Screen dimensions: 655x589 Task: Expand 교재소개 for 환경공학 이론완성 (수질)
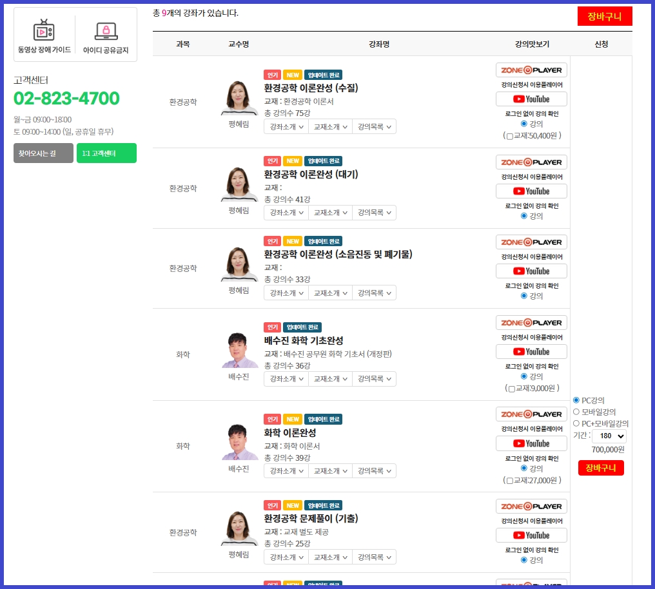(331, 126)
